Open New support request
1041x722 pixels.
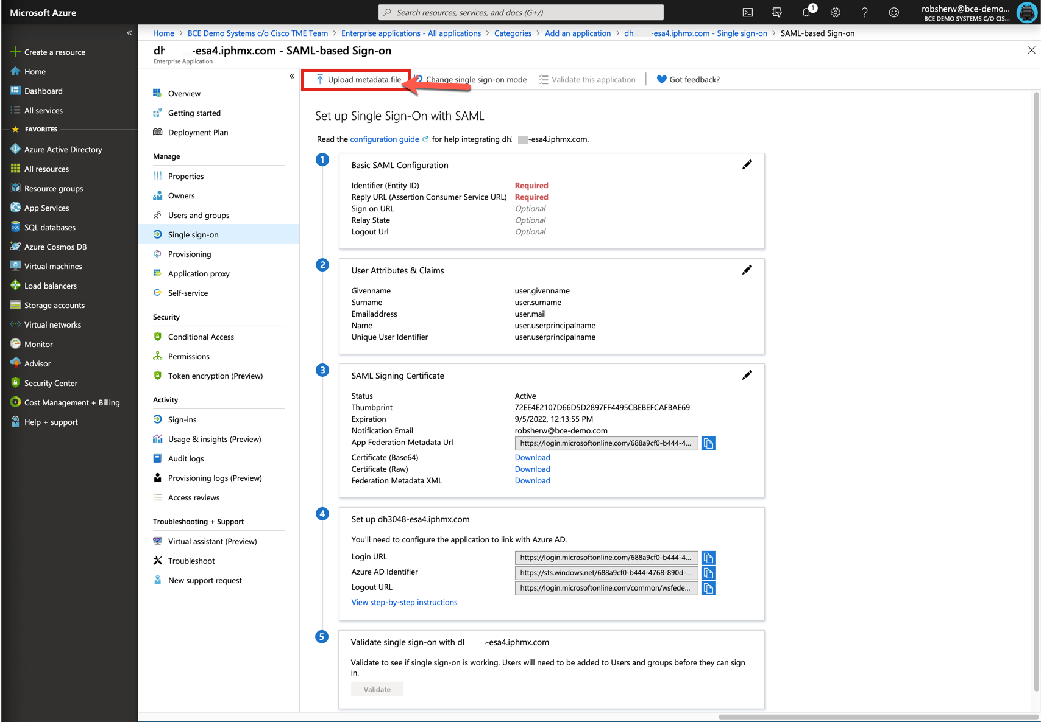click(205, 581)
